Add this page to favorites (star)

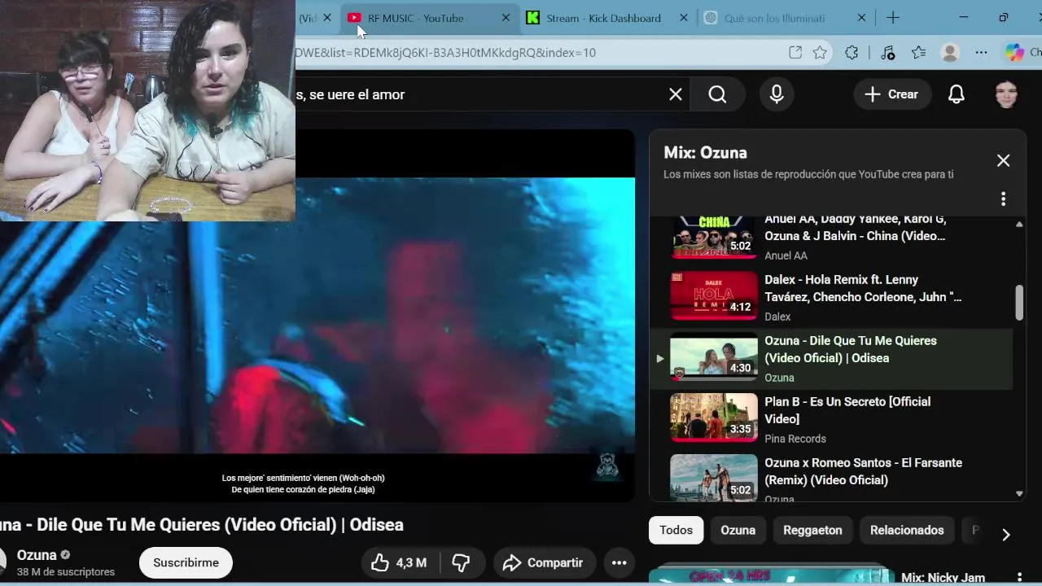(x=820, y=53)
